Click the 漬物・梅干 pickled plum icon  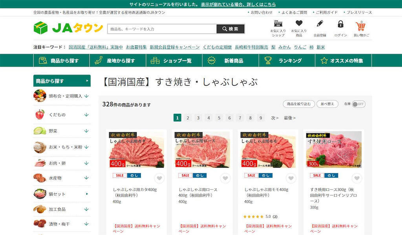[x=40, y=224]
